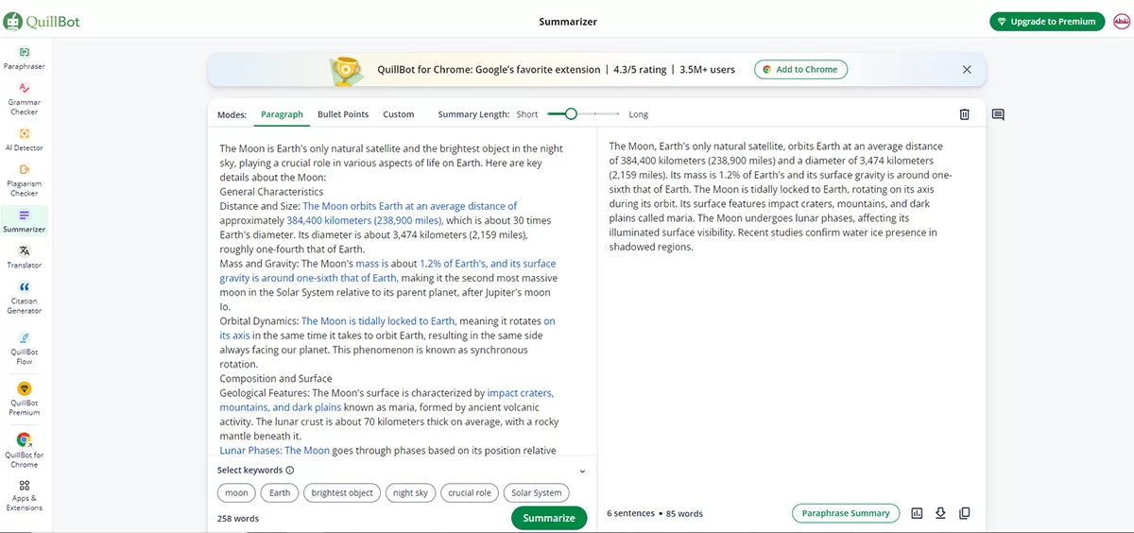Toggle the 'Solar System' keyword chip
The height and width of the screenshot is (533, 1134).
point(536,492)
